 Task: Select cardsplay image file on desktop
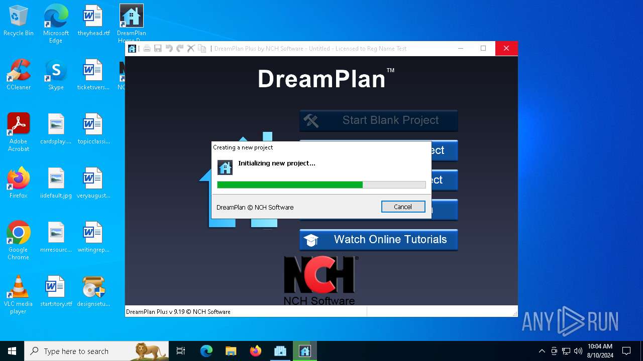56,129
